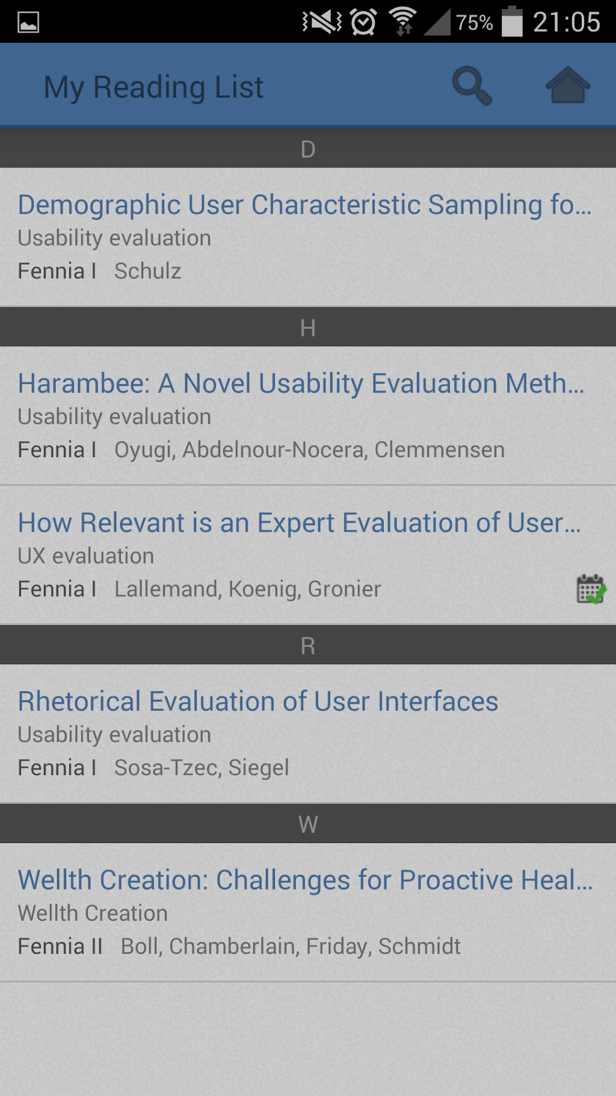The width and height of the screenshot is (616, 1096).
Task: Select the D section header
Action: tap(308, 149)
